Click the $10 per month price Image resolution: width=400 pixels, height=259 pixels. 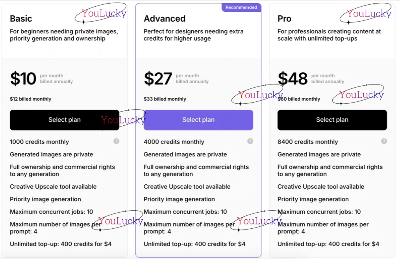click(x=23, y=79)
